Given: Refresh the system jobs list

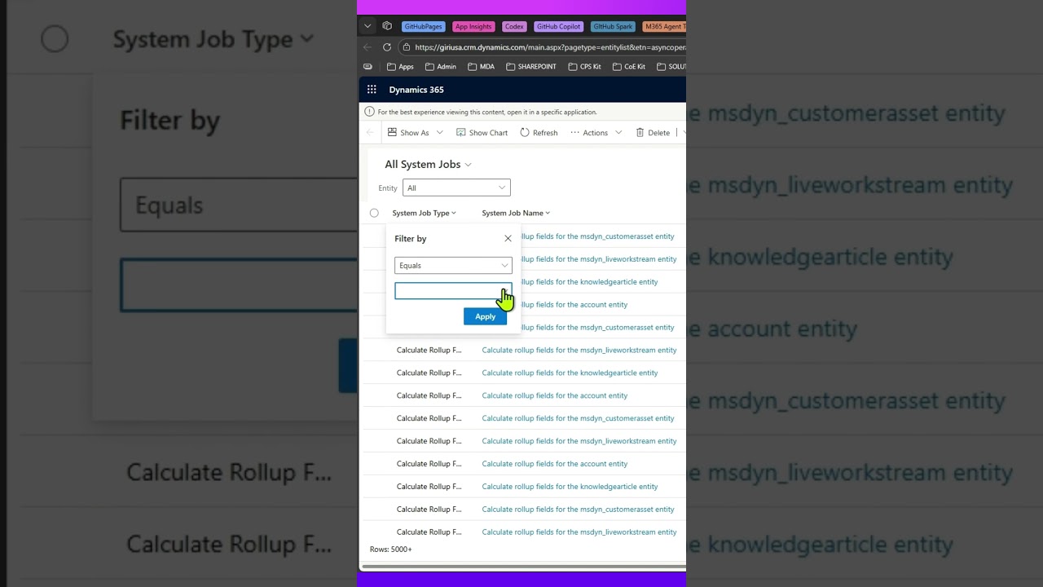Looking at the screenshot, I should 539,132.
